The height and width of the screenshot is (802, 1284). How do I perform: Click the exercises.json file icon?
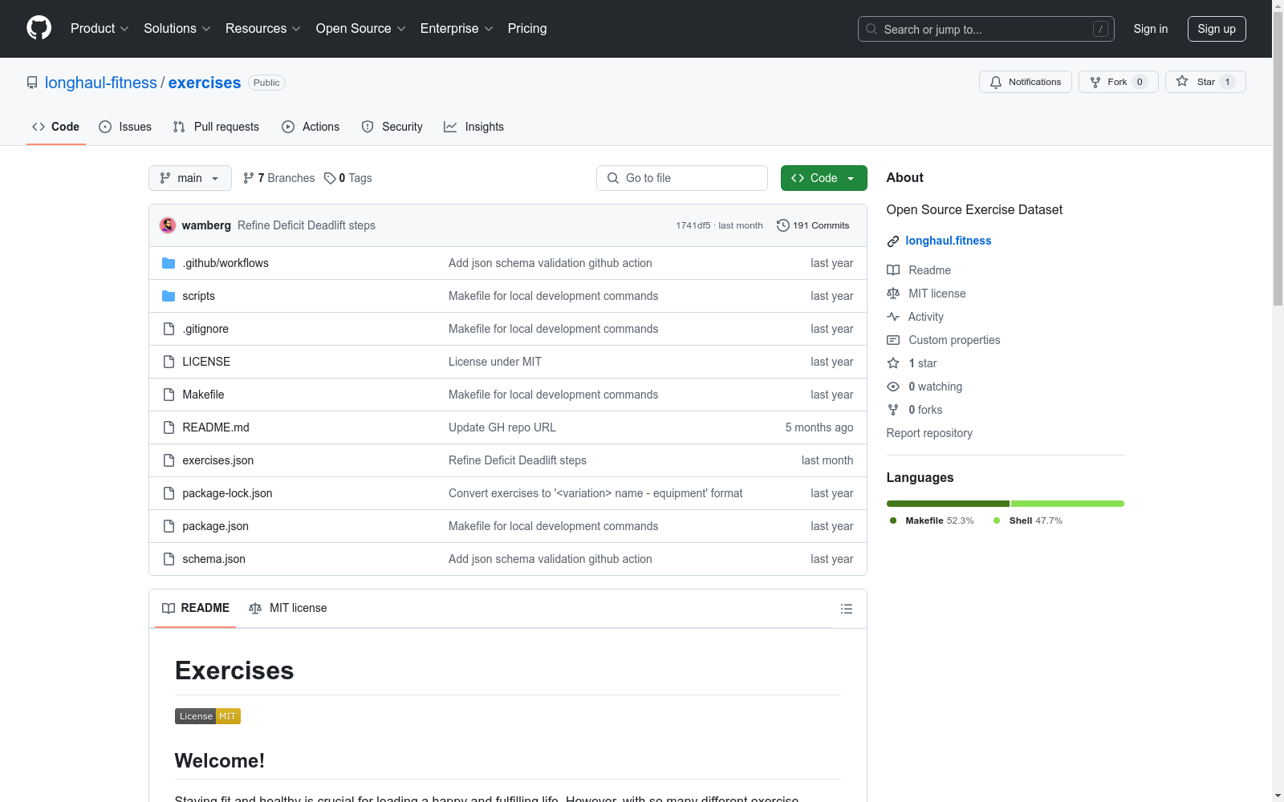tap(169, 460)
